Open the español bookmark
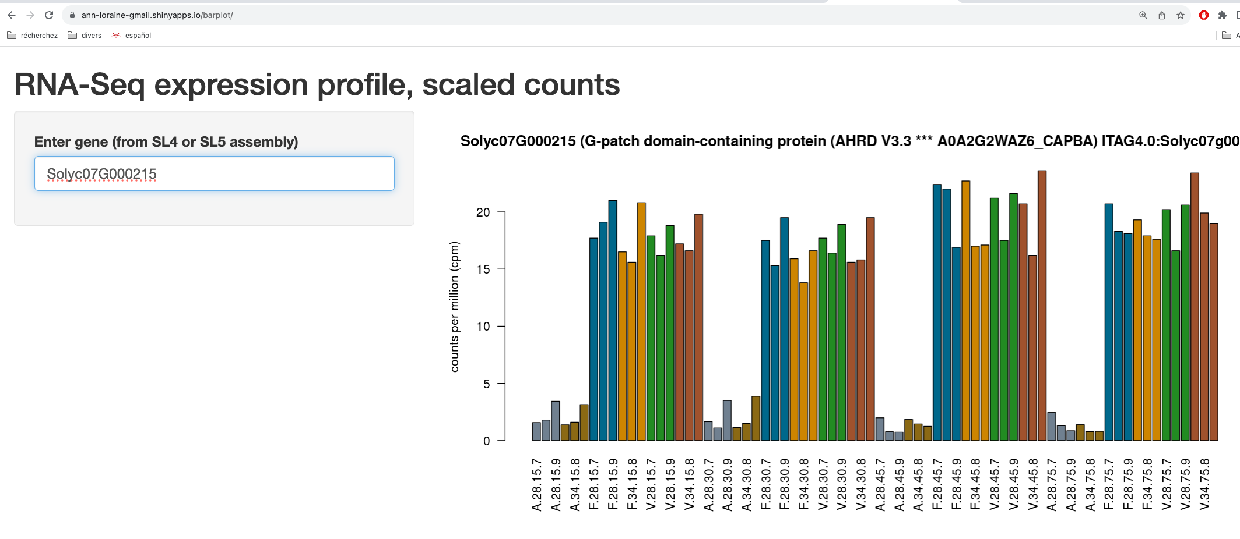1240x539 pixels. click(x=132, y=36)
